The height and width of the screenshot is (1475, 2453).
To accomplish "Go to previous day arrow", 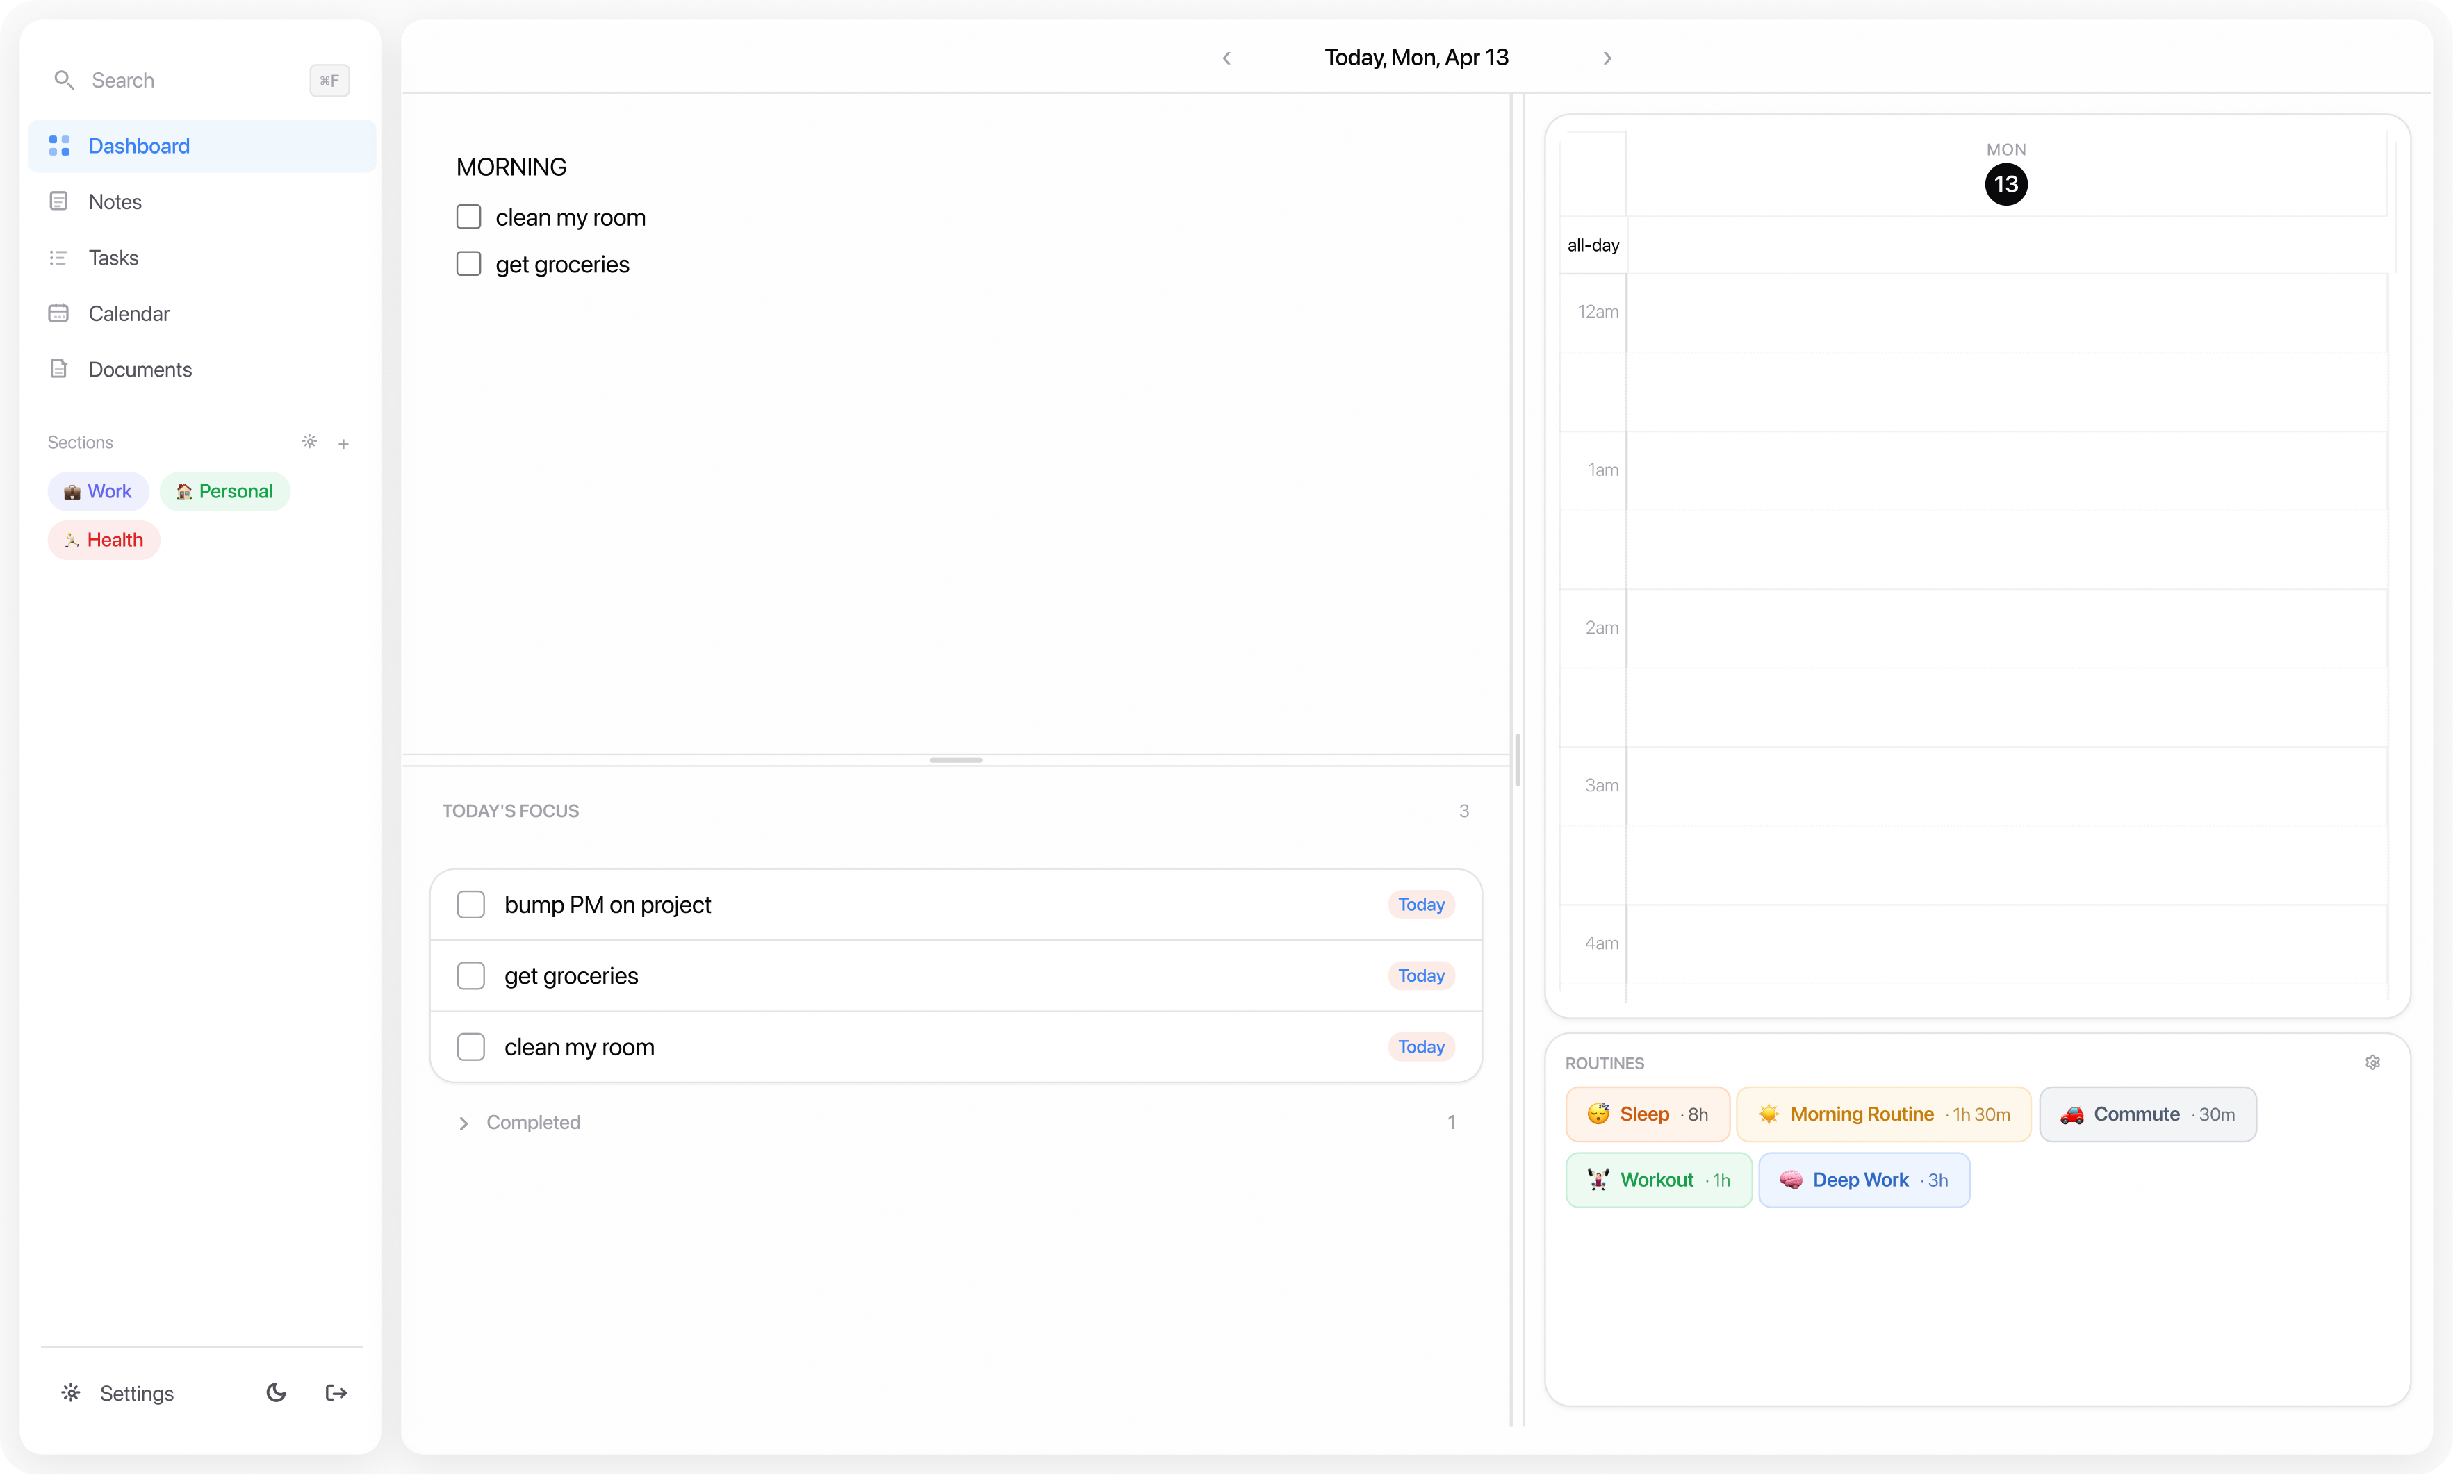I will click(1226, 58).
